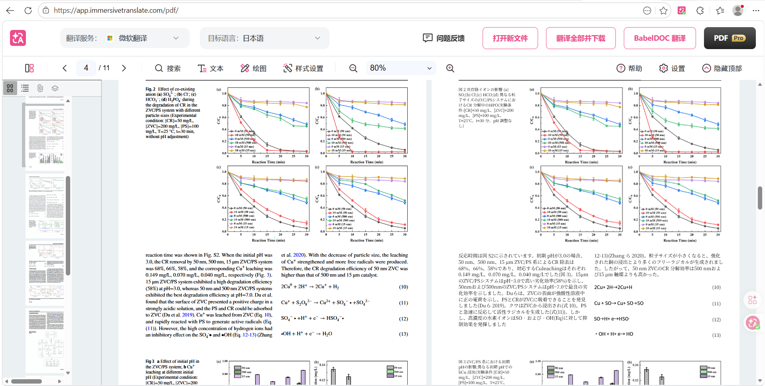This screenshot has height=386, width=765.
Task: Favorite this page with the star icon
Action: pos(663,11)
